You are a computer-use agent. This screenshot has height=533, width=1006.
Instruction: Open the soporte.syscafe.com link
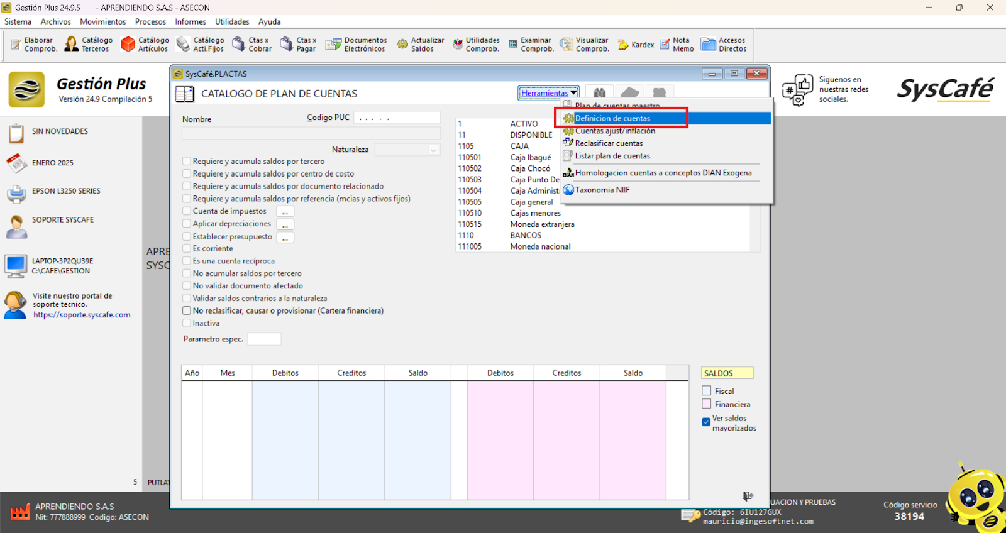click(82, 315)
